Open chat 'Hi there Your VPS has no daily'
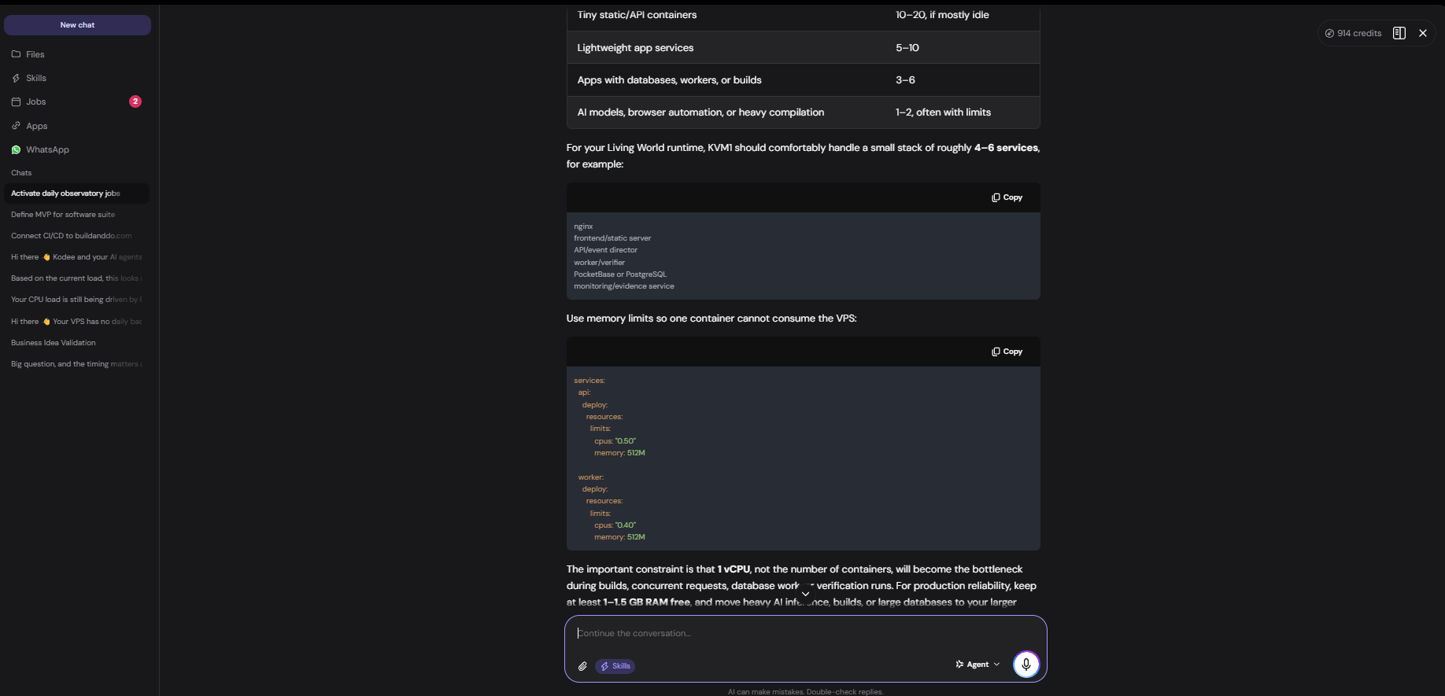 click(76, 322)
